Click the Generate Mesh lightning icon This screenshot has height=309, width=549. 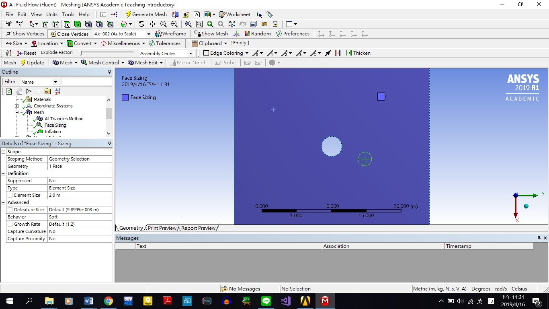point(128,14)
